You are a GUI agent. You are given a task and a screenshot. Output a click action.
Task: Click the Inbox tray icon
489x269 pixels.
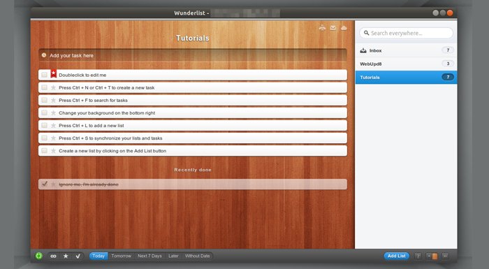pos(363,50)
